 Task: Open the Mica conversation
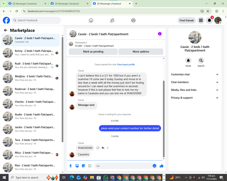click(x=31, y=154)
